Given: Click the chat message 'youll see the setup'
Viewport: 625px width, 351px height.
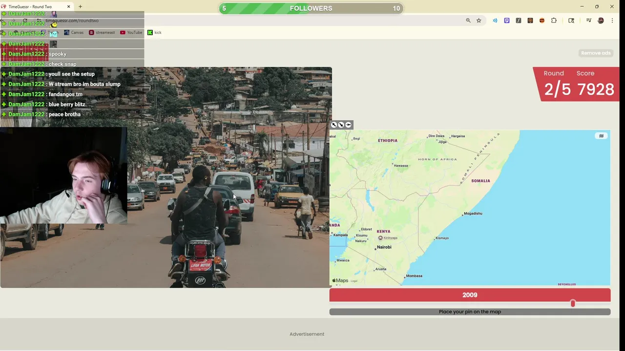Looking at the screenshot, I should [72, 74].
